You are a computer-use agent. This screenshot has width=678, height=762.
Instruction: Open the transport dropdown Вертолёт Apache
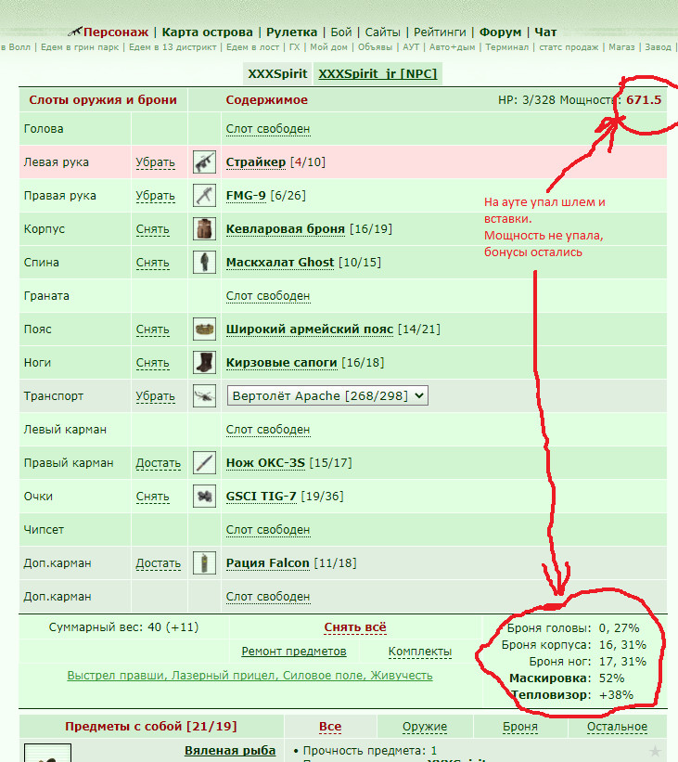pos(327,395)
